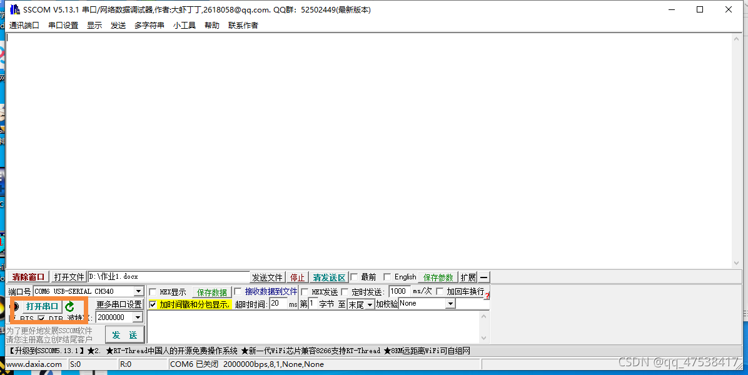This screenshot has width=748, height=375.
Task: Click the port status indicator light
Action: tap(16, 306)
